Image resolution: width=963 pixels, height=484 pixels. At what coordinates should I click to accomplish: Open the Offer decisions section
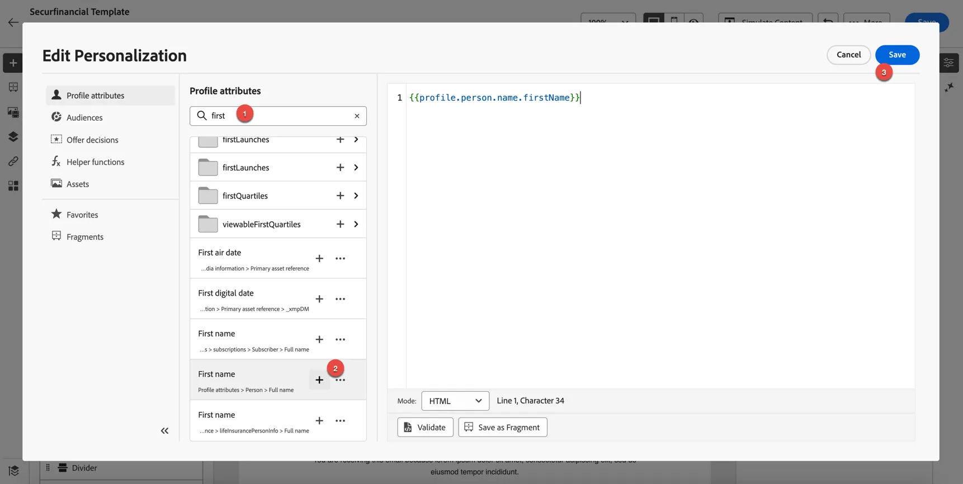click(x=110, y=140)
